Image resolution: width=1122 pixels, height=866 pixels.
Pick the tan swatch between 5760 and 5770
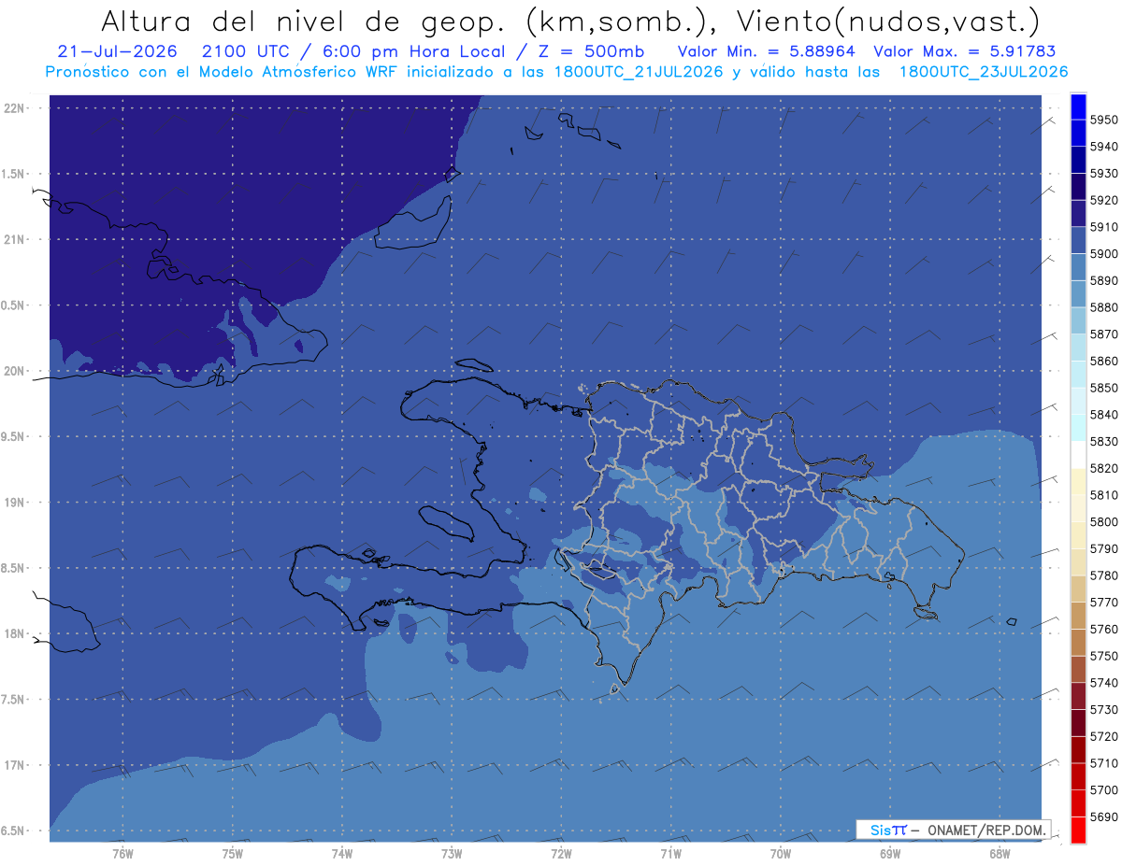(1078, 616)
